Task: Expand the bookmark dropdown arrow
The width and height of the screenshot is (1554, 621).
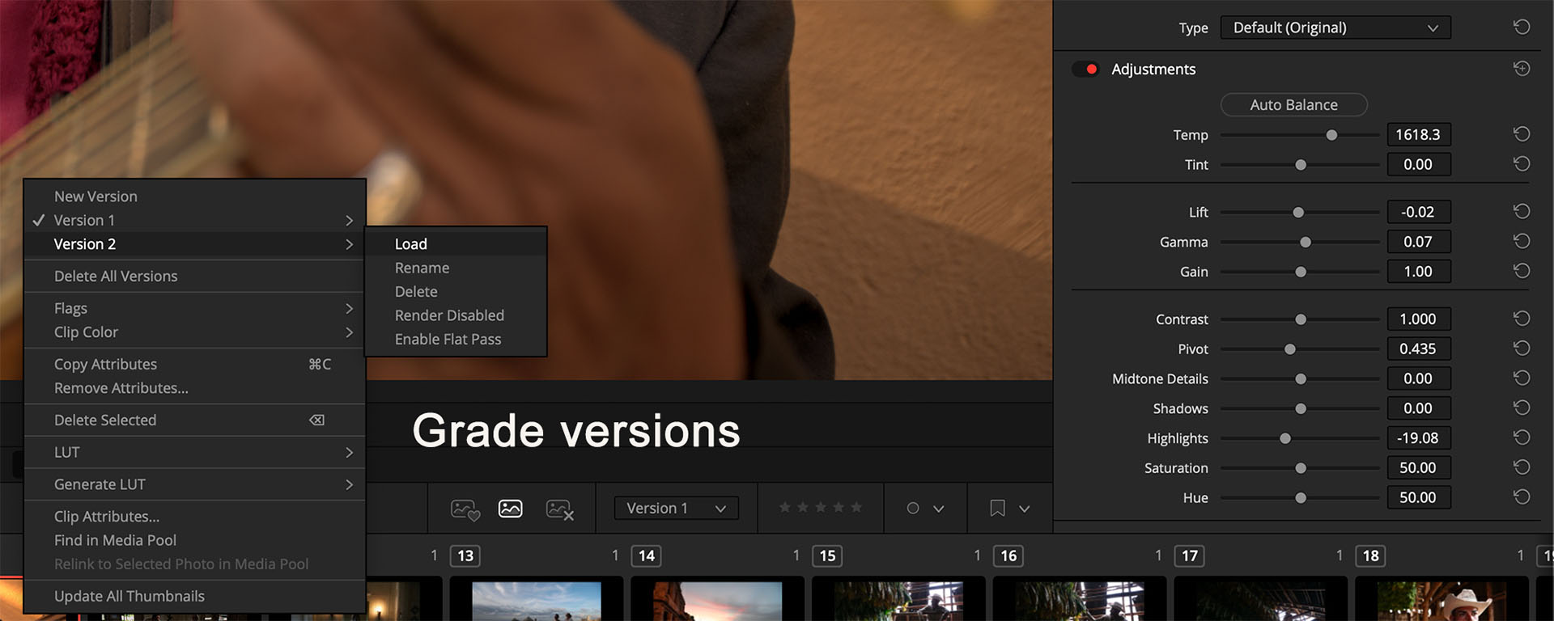Action: point(1024,509)
